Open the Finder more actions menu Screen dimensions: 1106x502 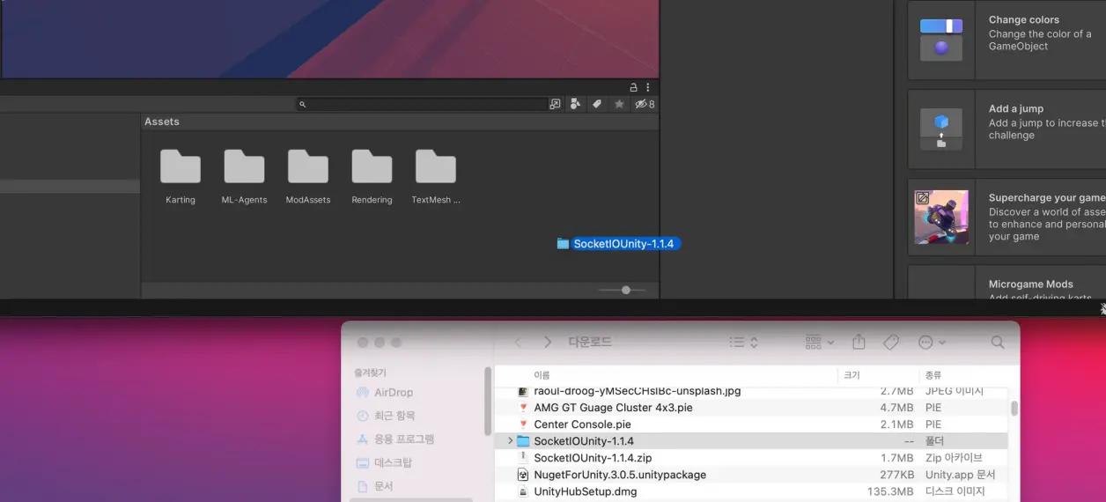[932, 342]
